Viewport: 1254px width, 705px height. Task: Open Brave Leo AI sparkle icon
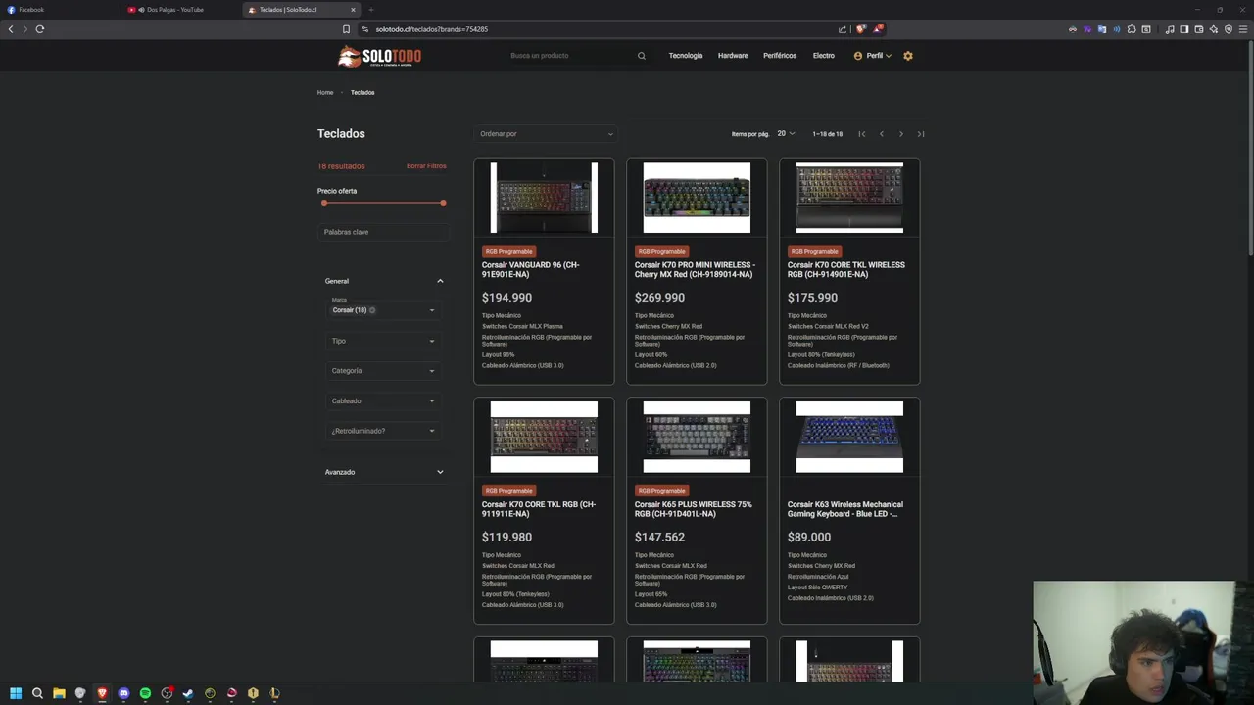point(1214,29)
